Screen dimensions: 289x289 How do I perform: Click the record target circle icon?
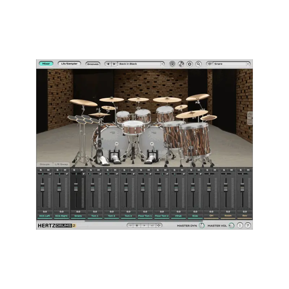(x=172, y=64)
